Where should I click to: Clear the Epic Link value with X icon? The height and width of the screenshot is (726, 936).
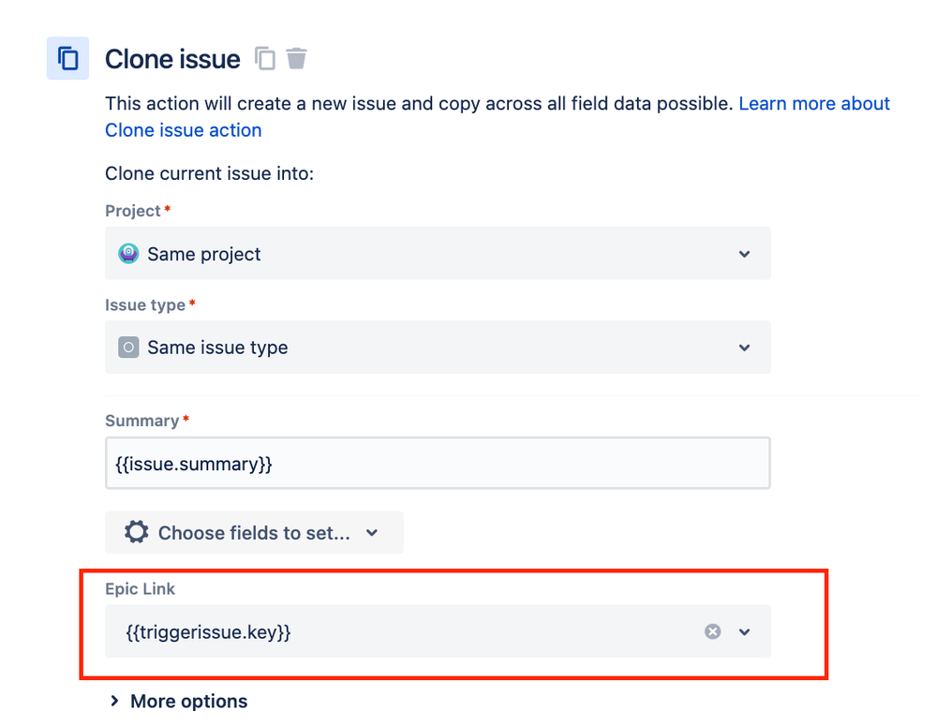click(713, 631)
